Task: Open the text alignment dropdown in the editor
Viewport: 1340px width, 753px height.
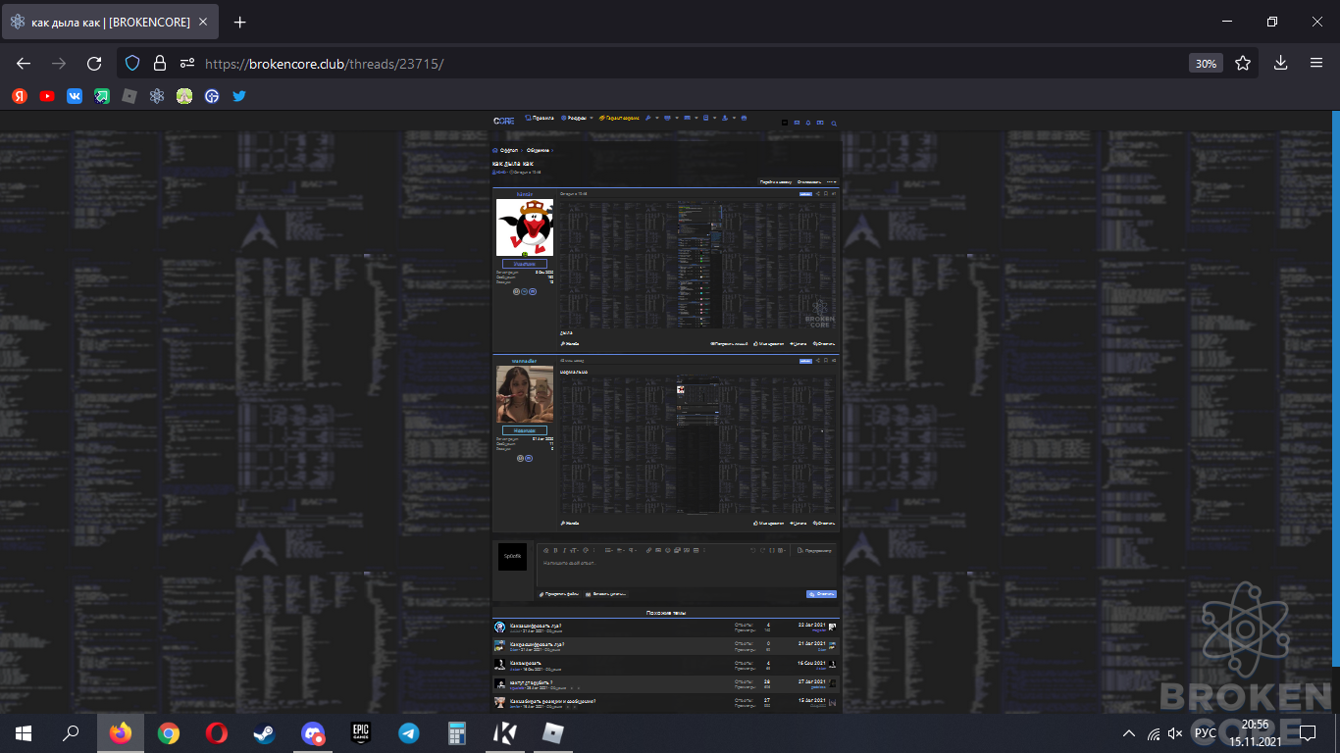Action: (x=622, y=550)
